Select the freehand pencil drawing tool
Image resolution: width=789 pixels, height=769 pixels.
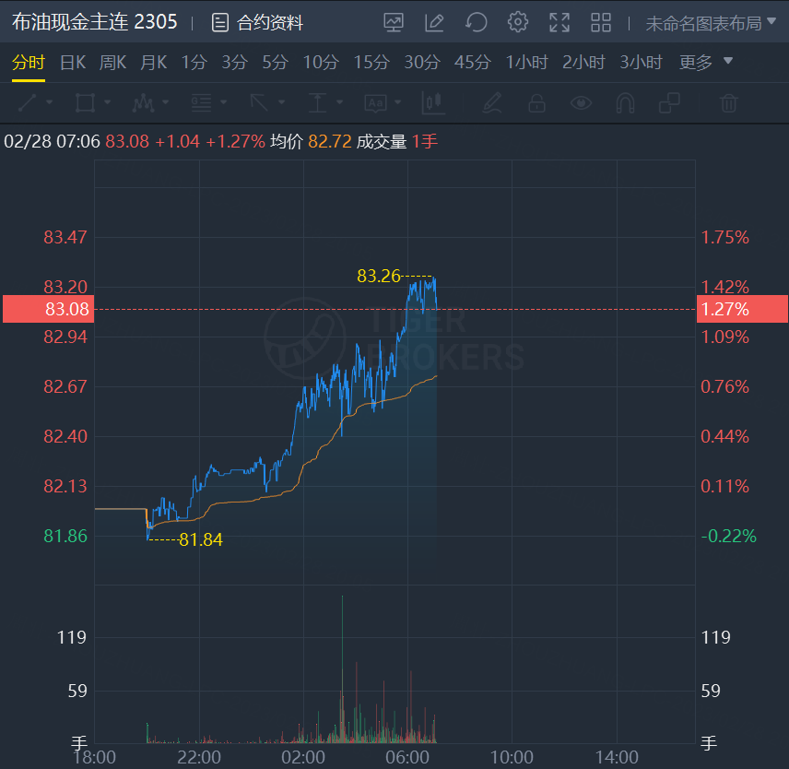(x=492, y=102)
